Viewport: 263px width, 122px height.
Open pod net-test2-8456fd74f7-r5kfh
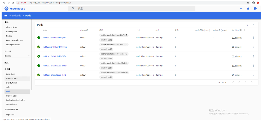pos(54,56)
